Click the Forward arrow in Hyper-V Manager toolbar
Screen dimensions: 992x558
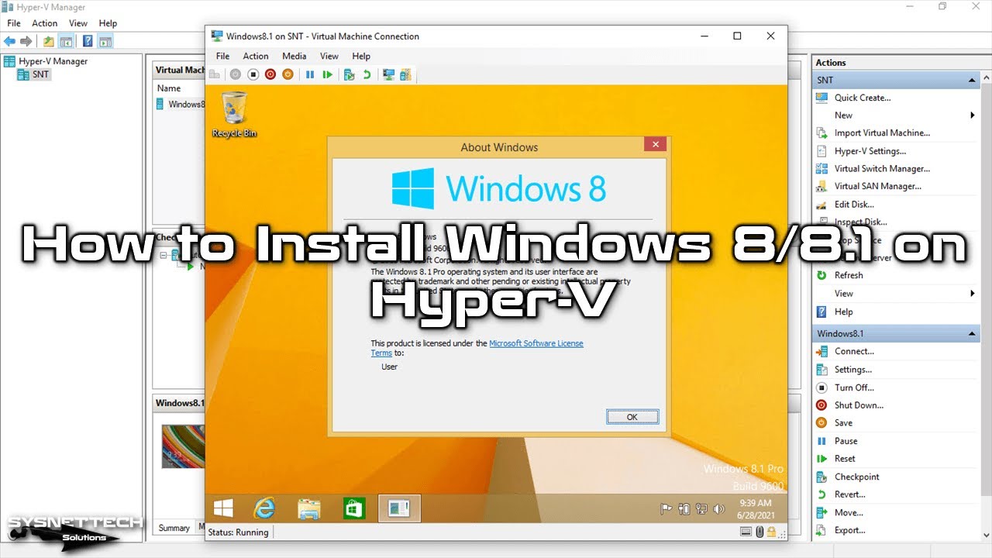click(26, 41)
